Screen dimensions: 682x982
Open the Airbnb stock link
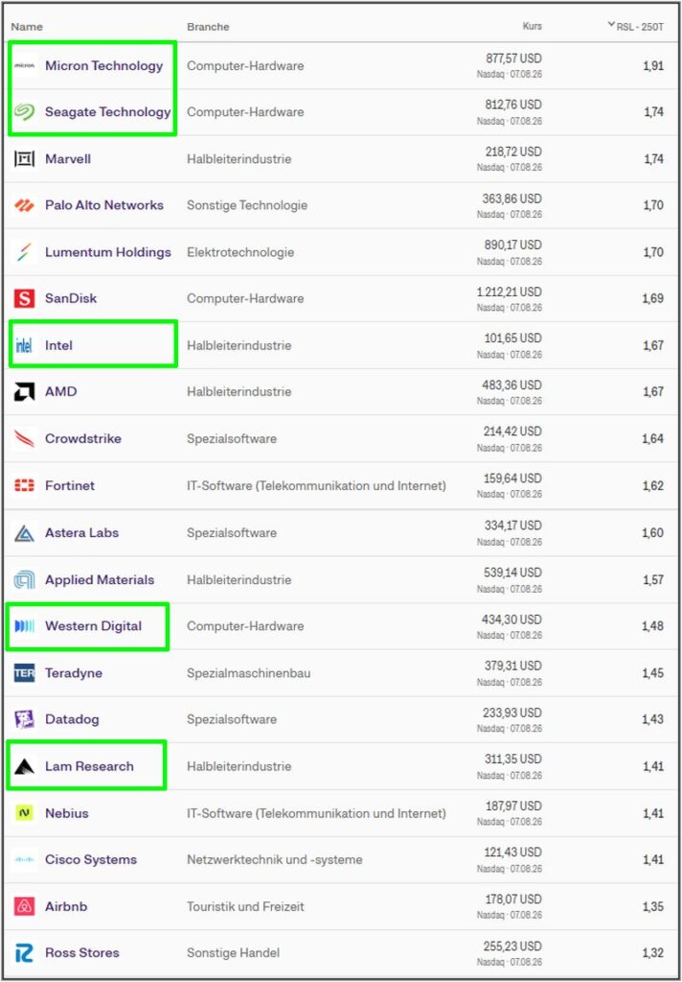pos(66,907)
